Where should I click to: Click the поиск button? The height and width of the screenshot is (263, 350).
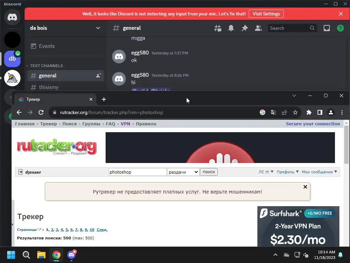pyautogui.click(x=209, y=172)
